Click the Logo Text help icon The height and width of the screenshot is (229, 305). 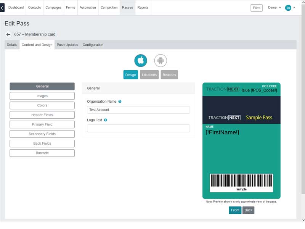point(105,120)
